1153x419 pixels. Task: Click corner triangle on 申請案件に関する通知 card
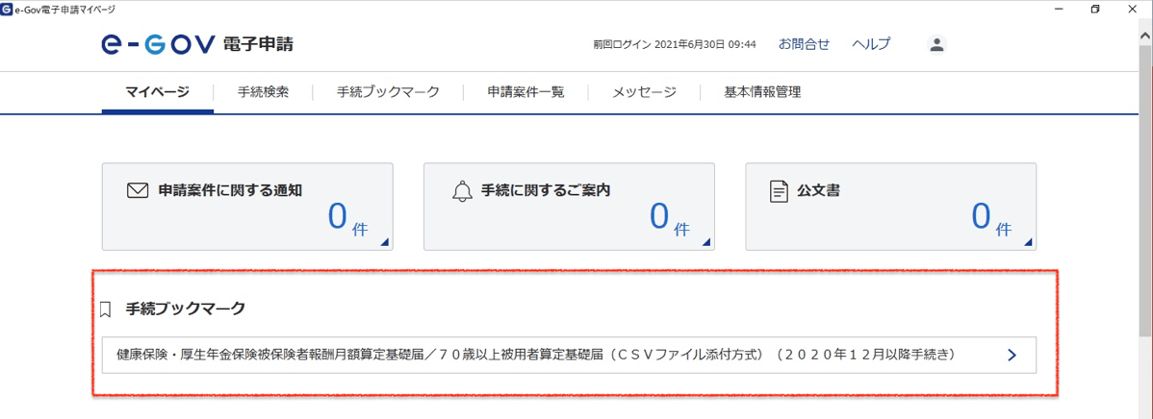point(384,243)
